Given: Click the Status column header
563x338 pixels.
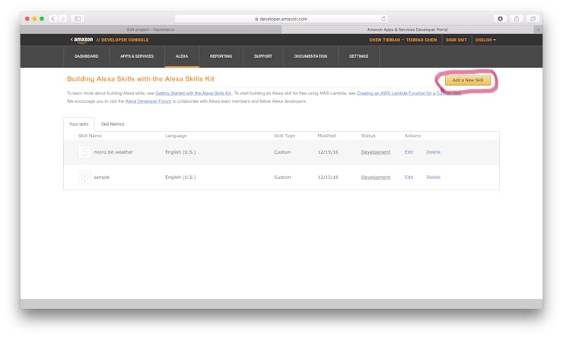Looking at the screenshot, I should 368,136.
